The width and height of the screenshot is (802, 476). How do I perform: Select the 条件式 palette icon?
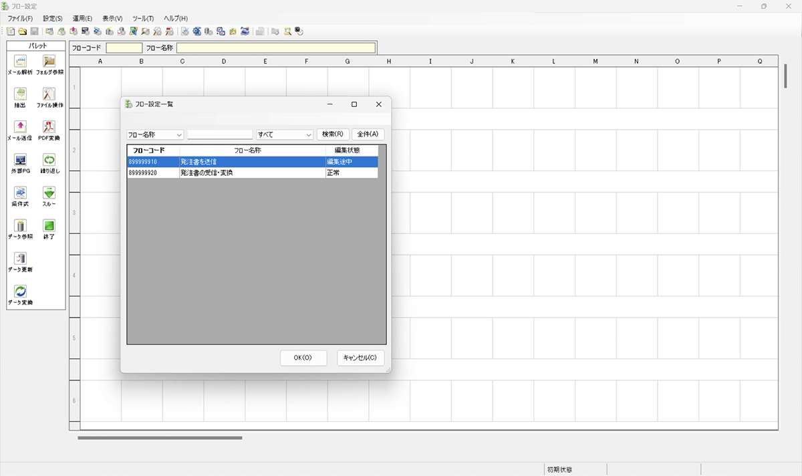20,193
